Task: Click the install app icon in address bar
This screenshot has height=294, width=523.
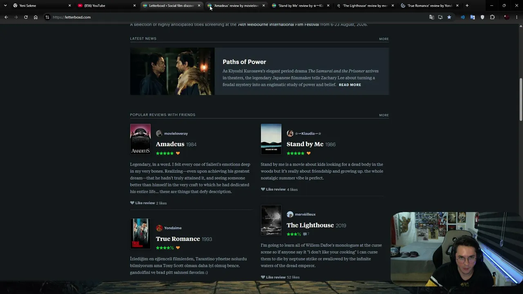Action: click(440, 17)
